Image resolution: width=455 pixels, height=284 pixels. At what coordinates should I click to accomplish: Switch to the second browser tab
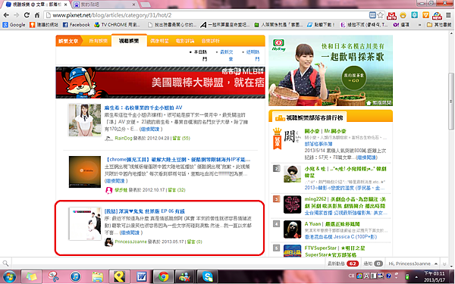coord(105,5)
